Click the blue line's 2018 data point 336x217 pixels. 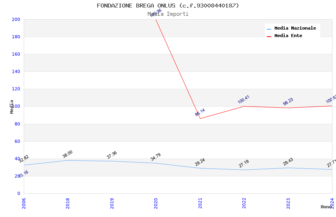point(68,160)
